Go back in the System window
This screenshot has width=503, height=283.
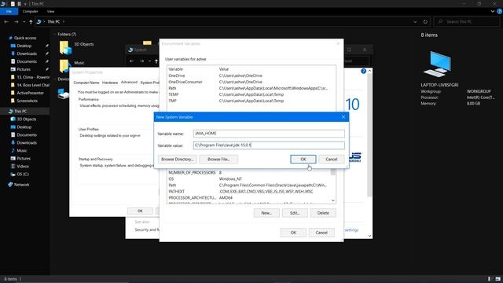tap(131, 61)
